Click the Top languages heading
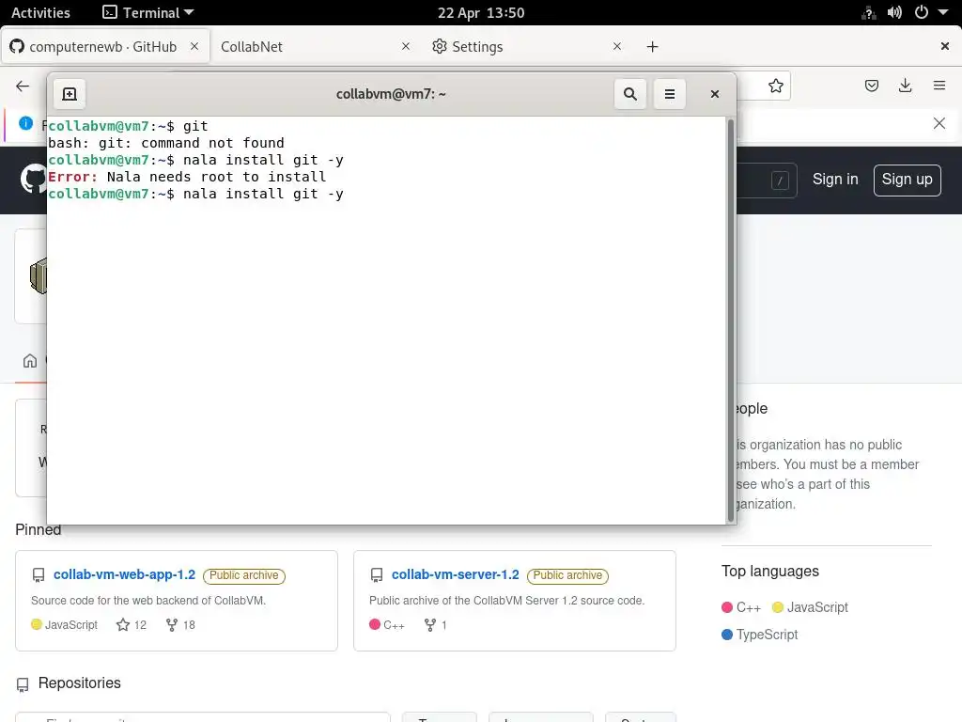 point(770,571)
